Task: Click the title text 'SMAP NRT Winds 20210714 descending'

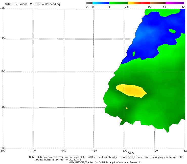Action: (x=32, y=4)
